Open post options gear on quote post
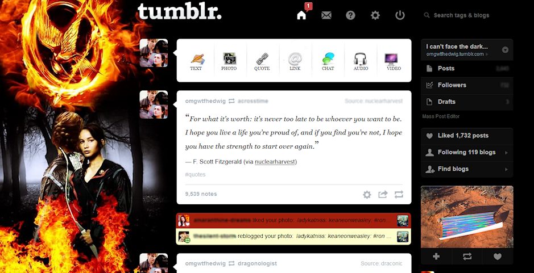The width and height of the screenshot is (534, 273). click(x=367, y=195)
